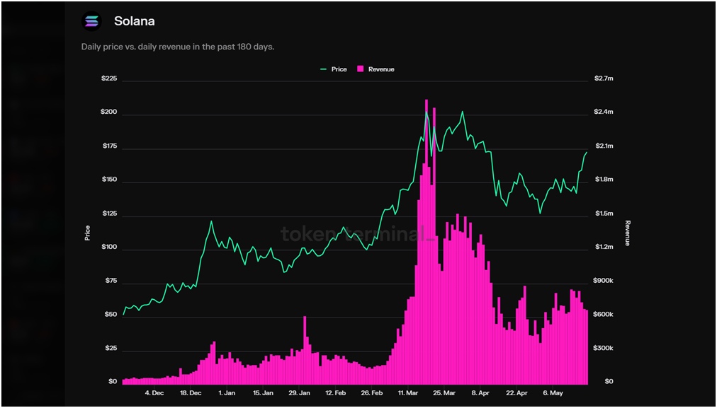The height and width of the screenshot is (408, 717).
Task: Click the 29. Jan date label
Action: pos(299,393)
